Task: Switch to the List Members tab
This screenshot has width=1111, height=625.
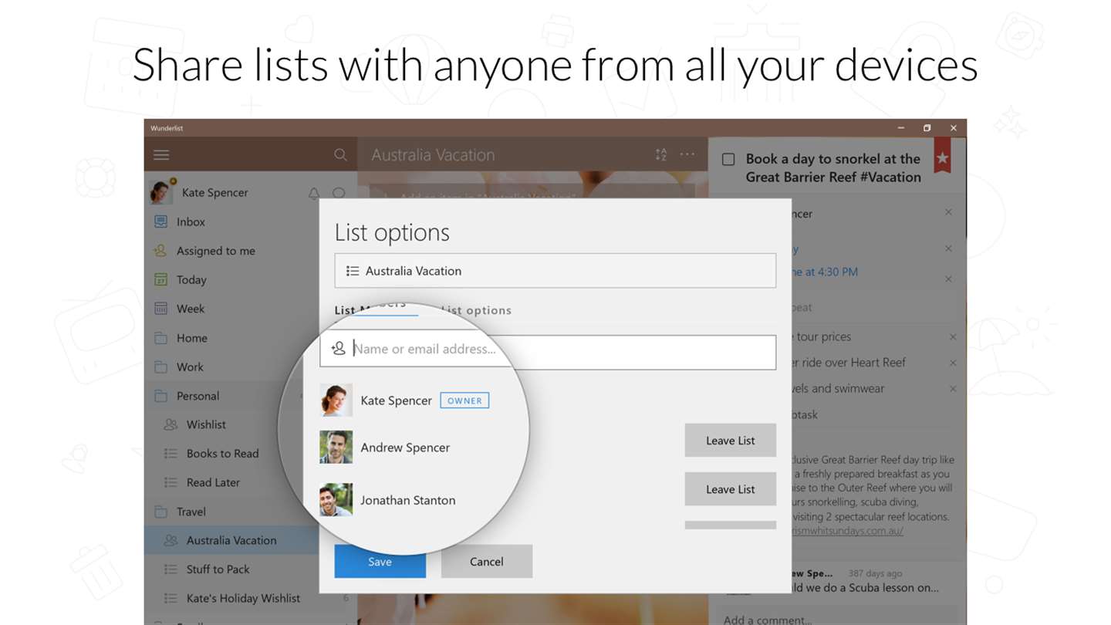Action: [370, 309]
